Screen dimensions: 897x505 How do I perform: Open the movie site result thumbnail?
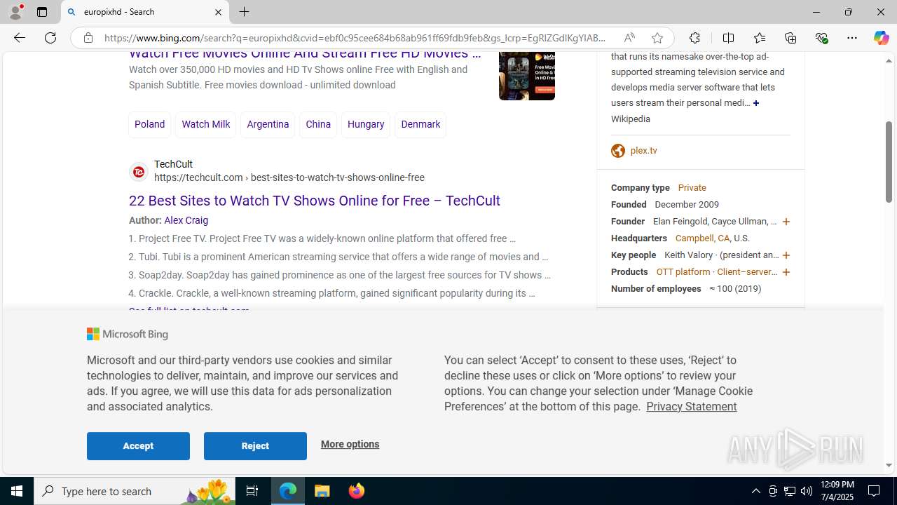(527, 75)
